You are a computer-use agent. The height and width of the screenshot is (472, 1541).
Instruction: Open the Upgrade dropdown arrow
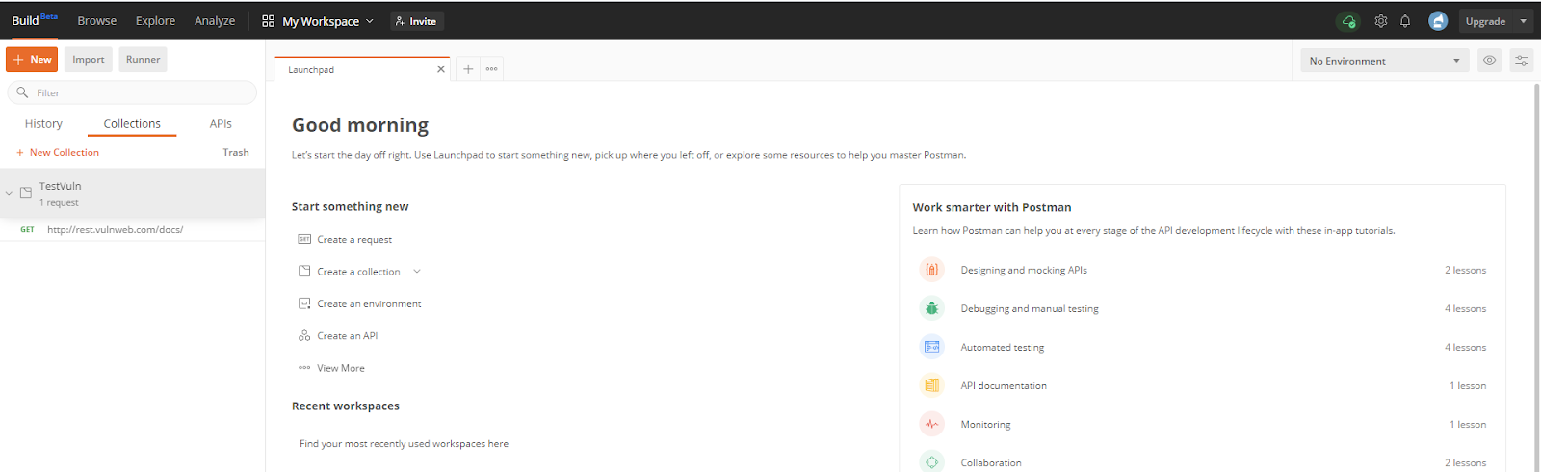point(1524,21)
